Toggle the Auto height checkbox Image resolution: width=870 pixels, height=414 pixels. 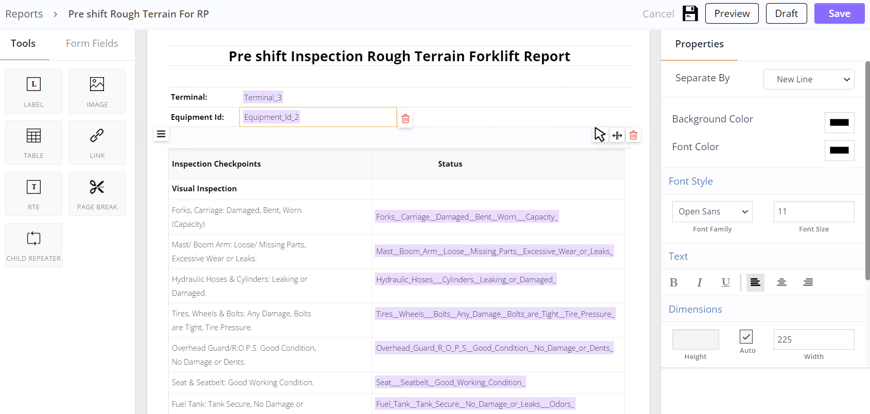746,336
